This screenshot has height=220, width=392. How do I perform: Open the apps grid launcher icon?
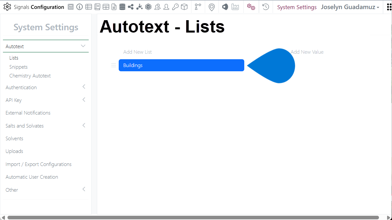(387, 7)
